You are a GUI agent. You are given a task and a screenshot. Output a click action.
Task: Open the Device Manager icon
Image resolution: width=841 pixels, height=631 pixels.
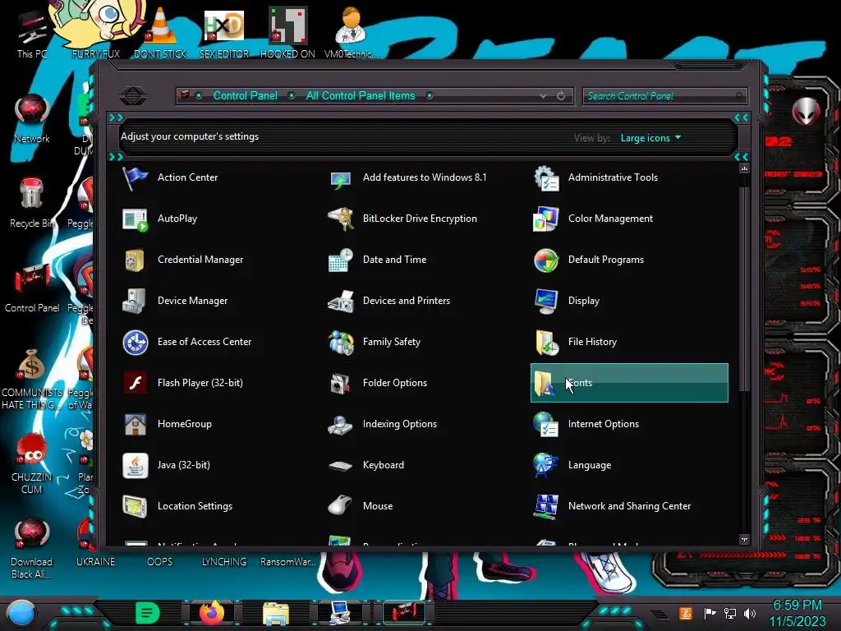[135, 301]
